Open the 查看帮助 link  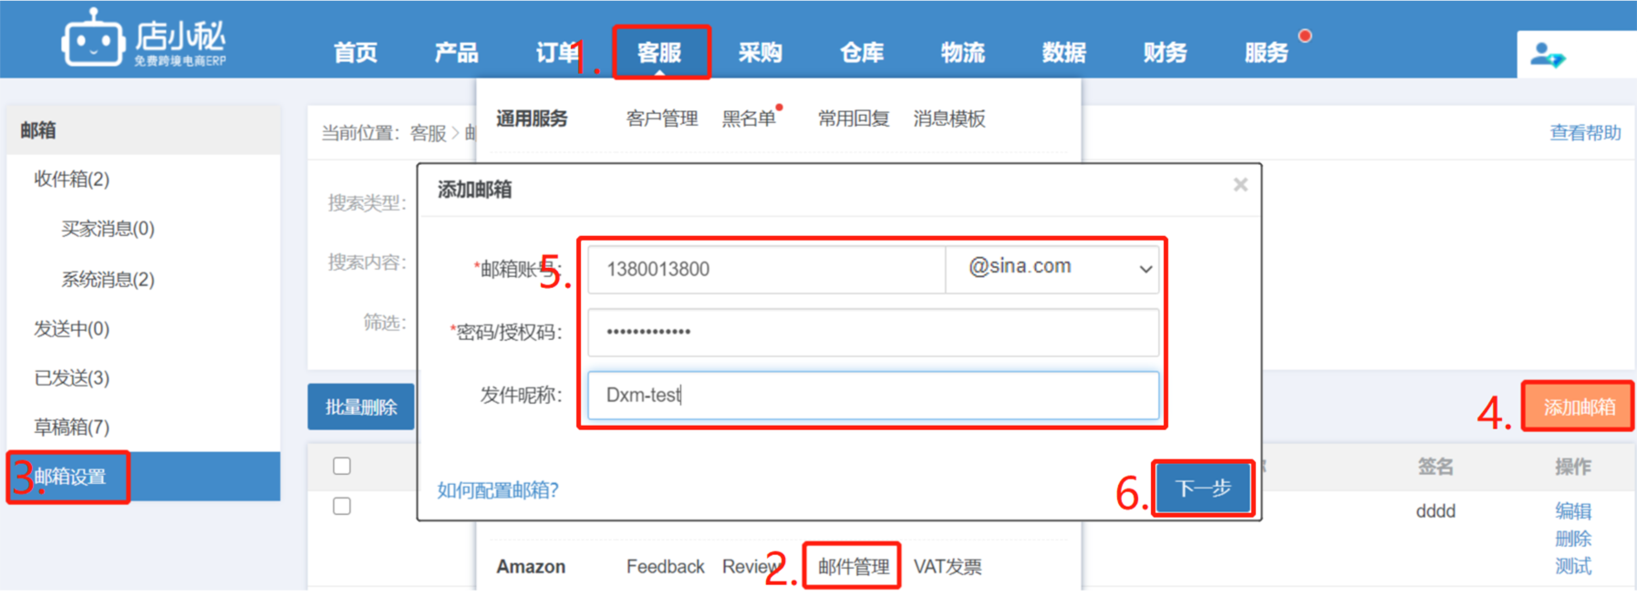[1585, 133]
